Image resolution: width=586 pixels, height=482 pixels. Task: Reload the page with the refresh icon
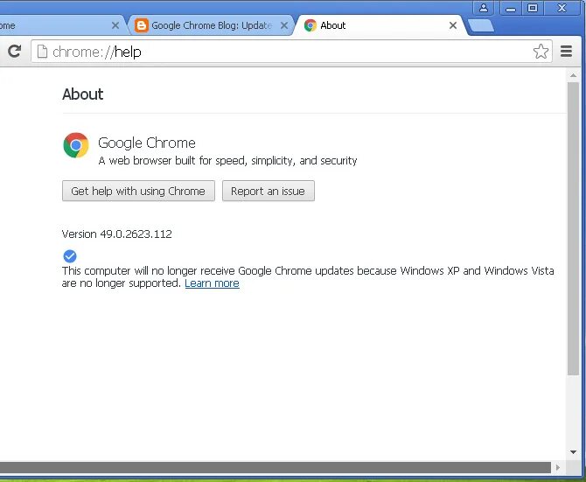(x=14, y=52)
